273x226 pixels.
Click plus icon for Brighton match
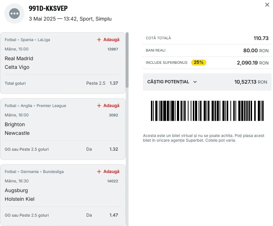pyautogui.click(x=99, y=106)
